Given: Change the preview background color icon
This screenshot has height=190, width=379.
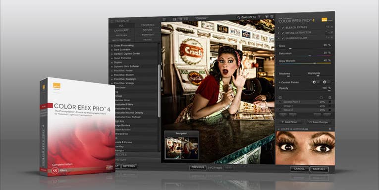Looking at the screenshot, I should (267, 17).
